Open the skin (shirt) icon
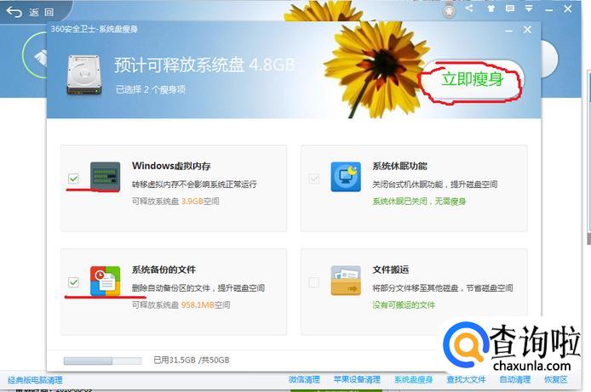591x392 pixels. tap(491, 9)
